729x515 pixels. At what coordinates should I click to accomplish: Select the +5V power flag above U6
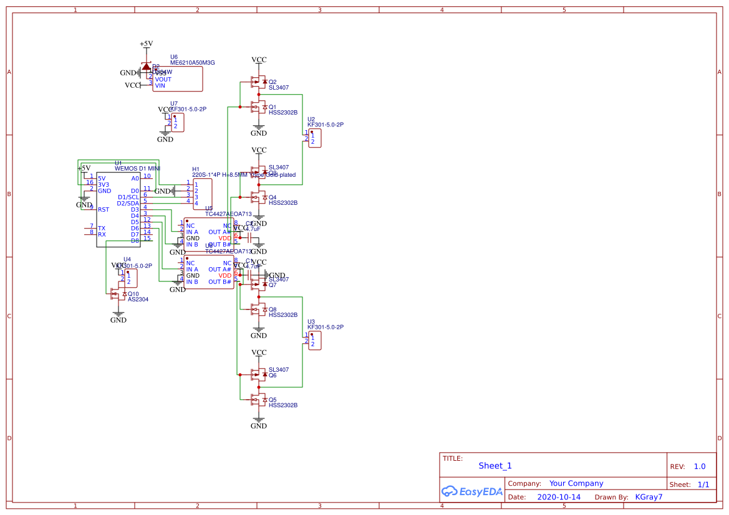tap(145, 44)
